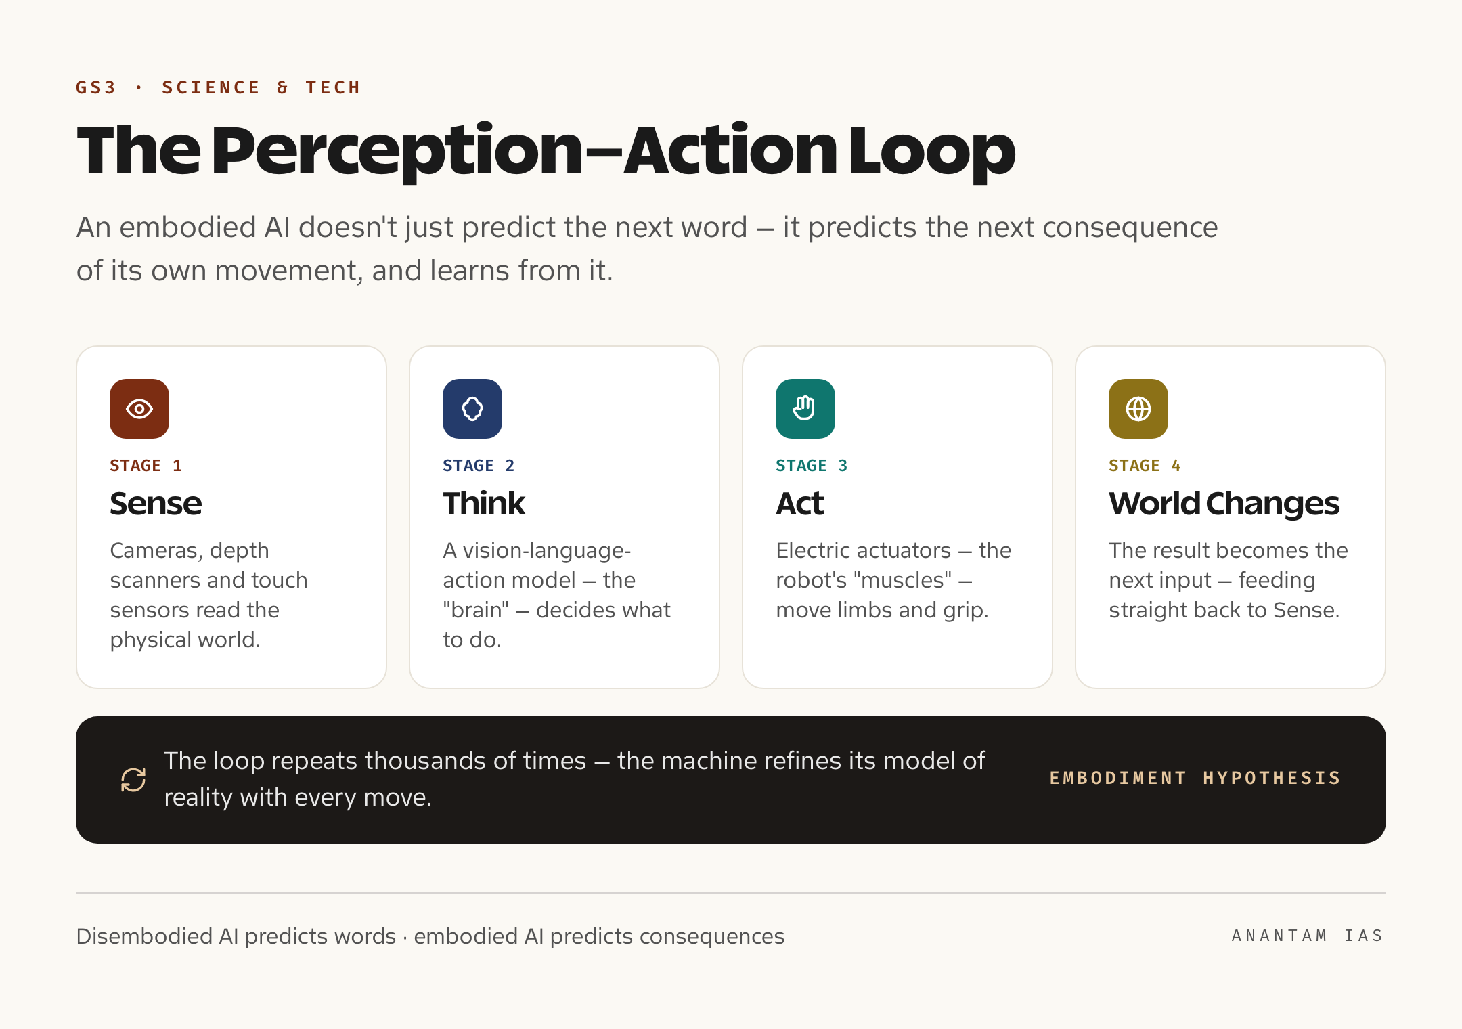Click the globe icon for World Changes
This screenshot has height=1029, width=1462.
(1138, 409)
